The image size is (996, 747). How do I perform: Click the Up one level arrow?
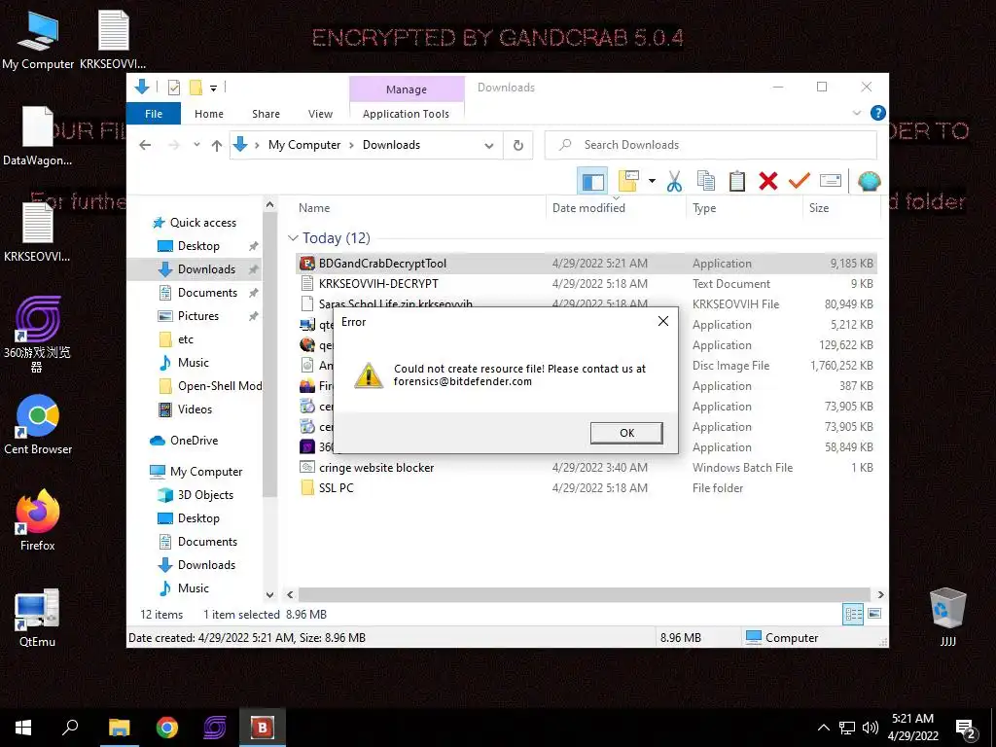217,146
